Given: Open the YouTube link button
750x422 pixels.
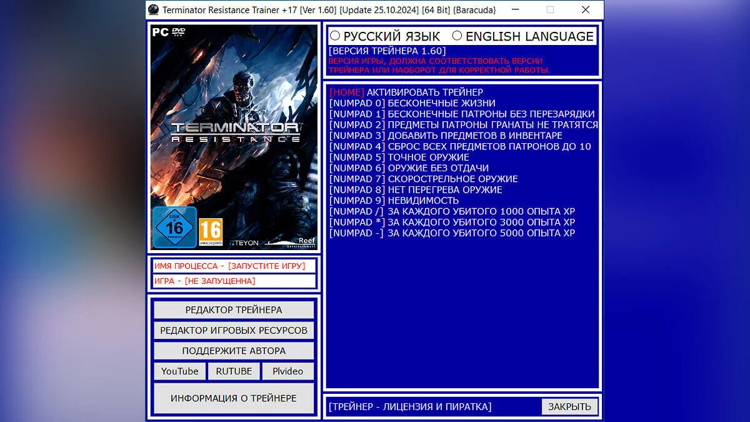Looking at the screenshot, I should pyautogui.click(x=179, y=371).
